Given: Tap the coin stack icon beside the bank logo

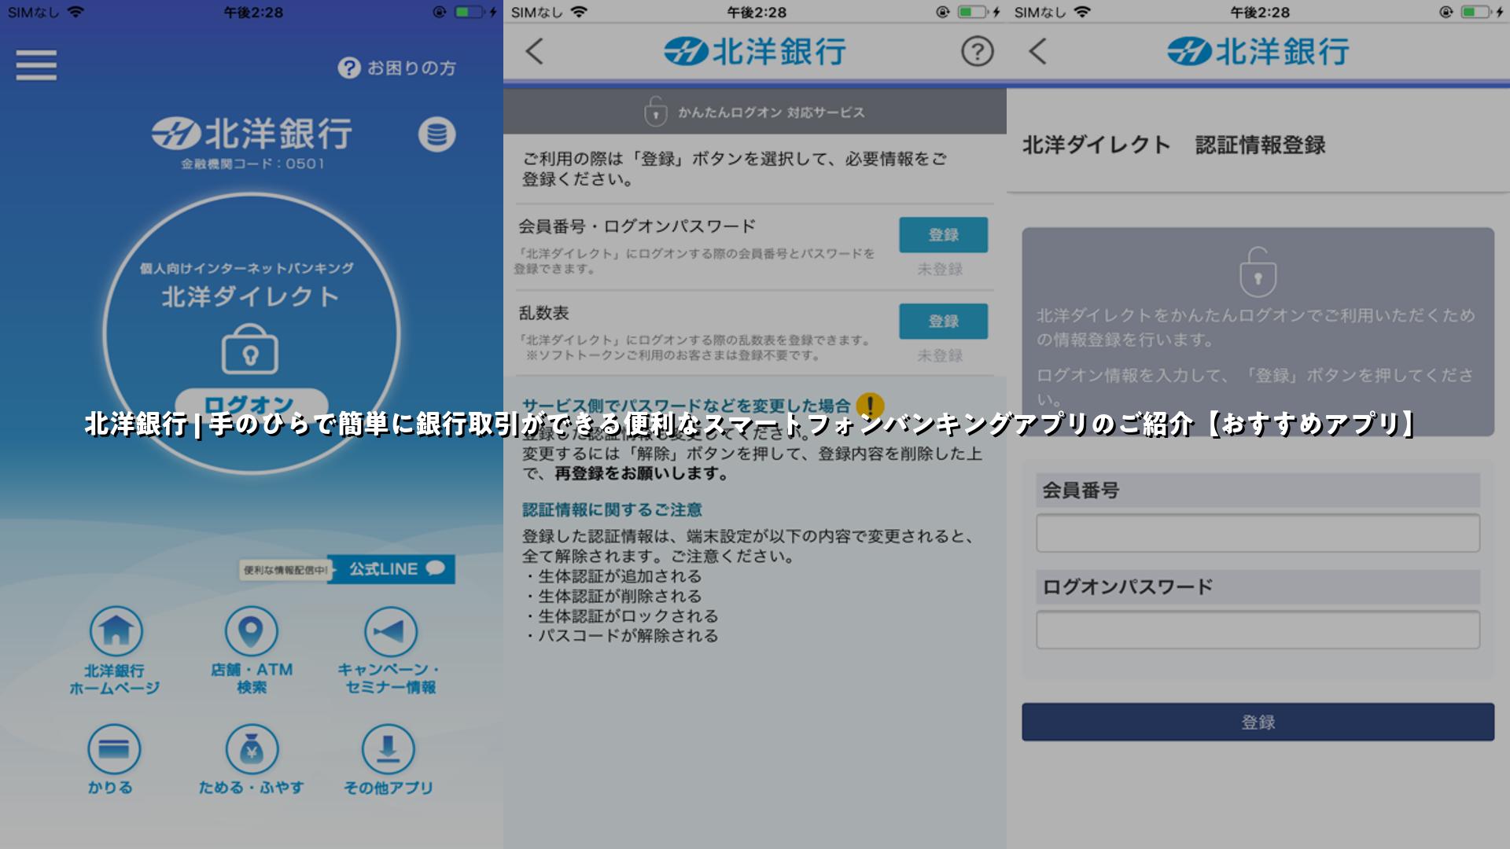Looking at the screenshot, I should (x=436, y=134).
